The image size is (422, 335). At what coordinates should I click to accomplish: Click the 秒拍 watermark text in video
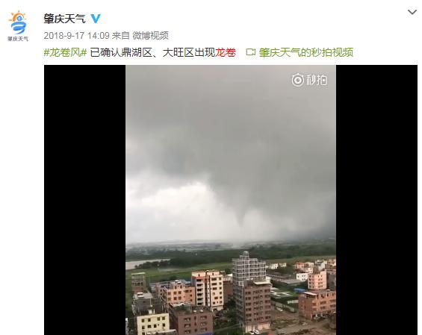click(317, 80)
